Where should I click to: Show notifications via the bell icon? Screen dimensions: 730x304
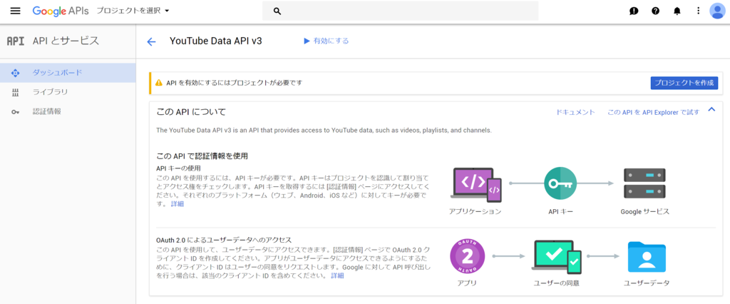coord(677,11)
